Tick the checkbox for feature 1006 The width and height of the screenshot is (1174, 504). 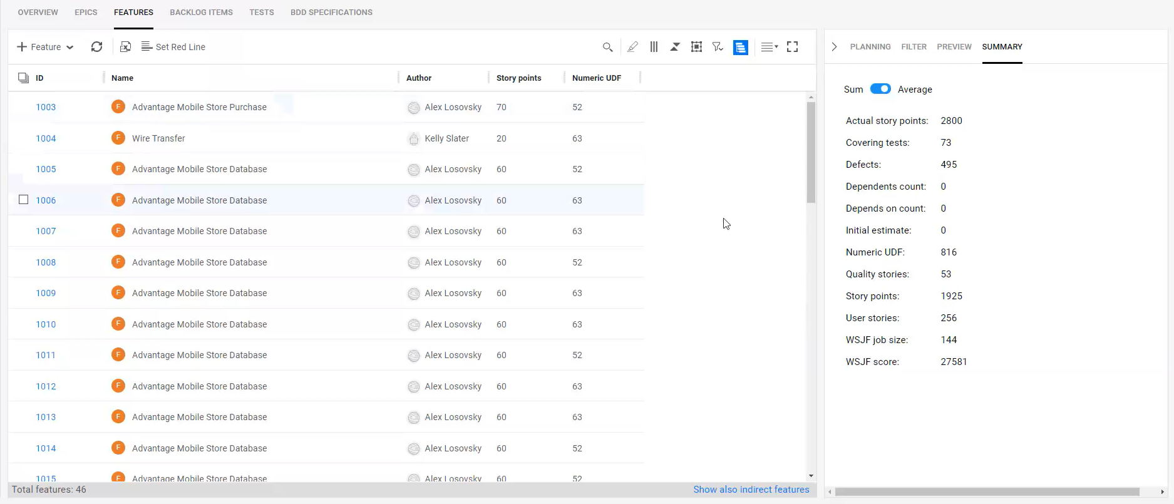pos(24,200)
